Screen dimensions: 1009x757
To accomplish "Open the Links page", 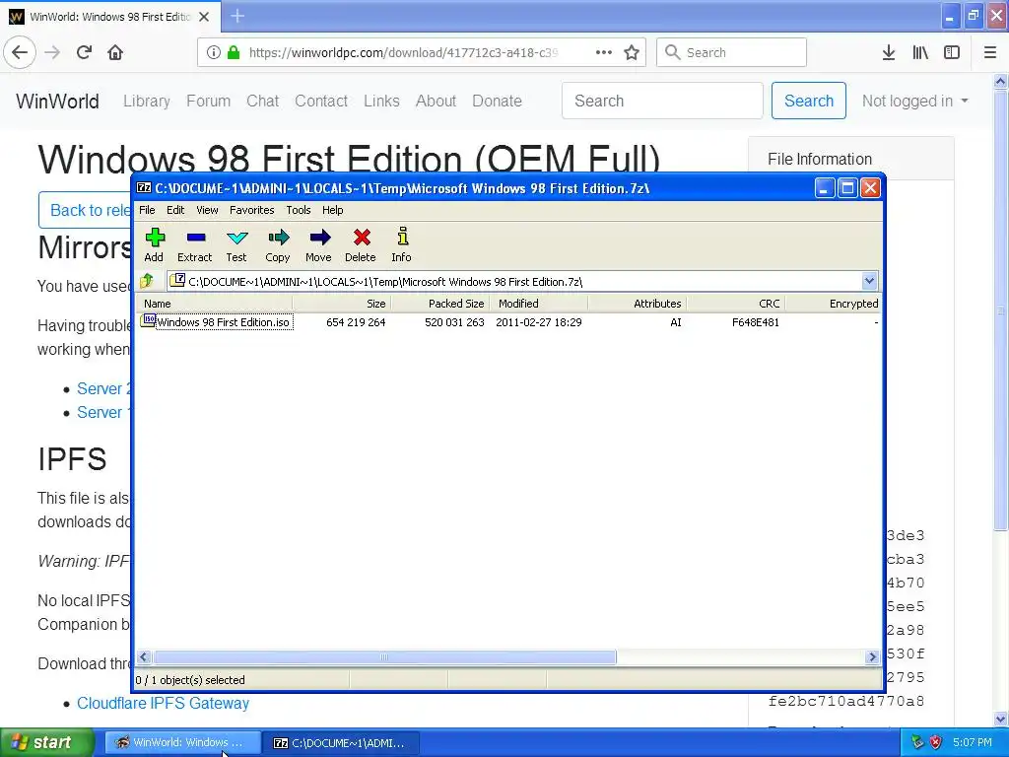I will 381,102.
